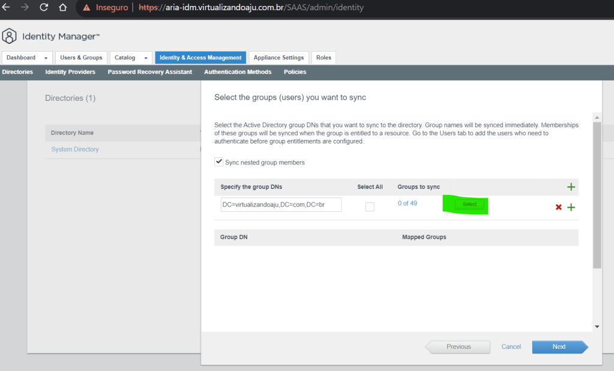Switch to Appliance Settings tab
The height and width of the screenshot is (371, 614).
[x=278, y=58]
